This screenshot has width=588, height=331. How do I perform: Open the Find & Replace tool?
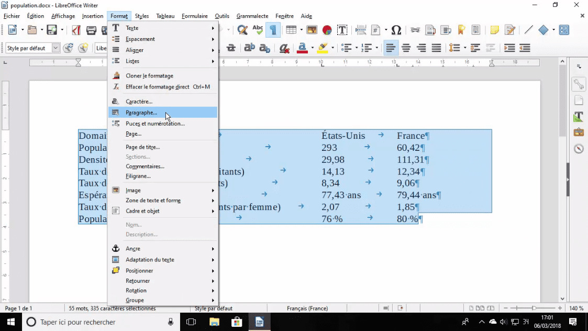pyautogui.click(x=242, y=30)
